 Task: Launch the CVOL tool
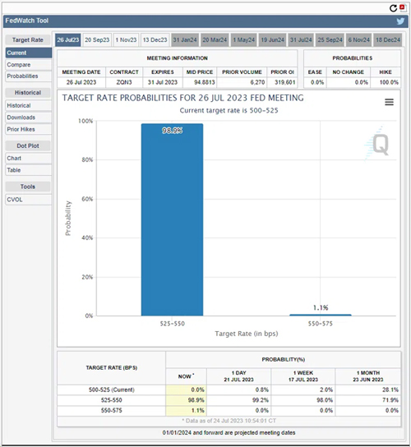point(28,200)
